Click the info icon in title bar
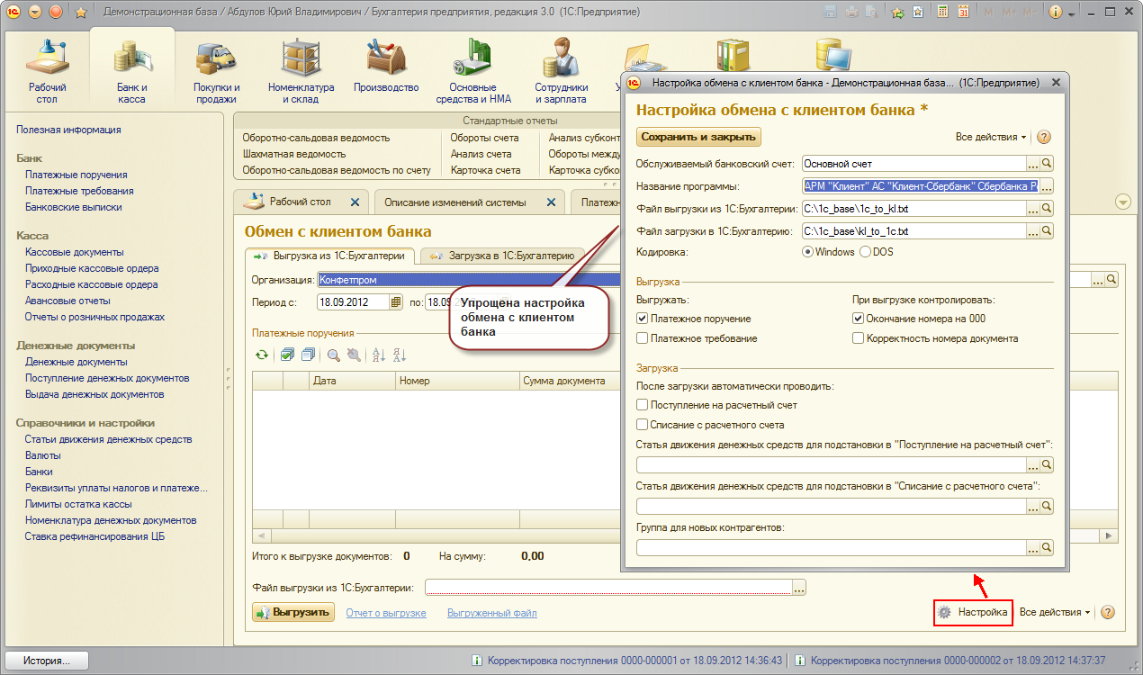This screenshot has height=675, width=1143. (x=1057, y=13)
